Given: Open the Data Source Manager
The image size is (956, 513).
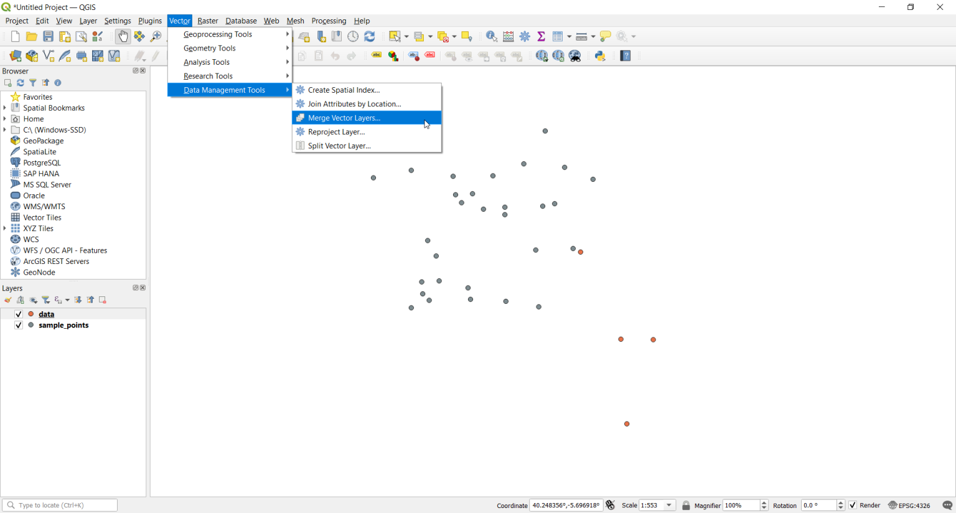Looking at the screenshot, I should tap(15, 55).
